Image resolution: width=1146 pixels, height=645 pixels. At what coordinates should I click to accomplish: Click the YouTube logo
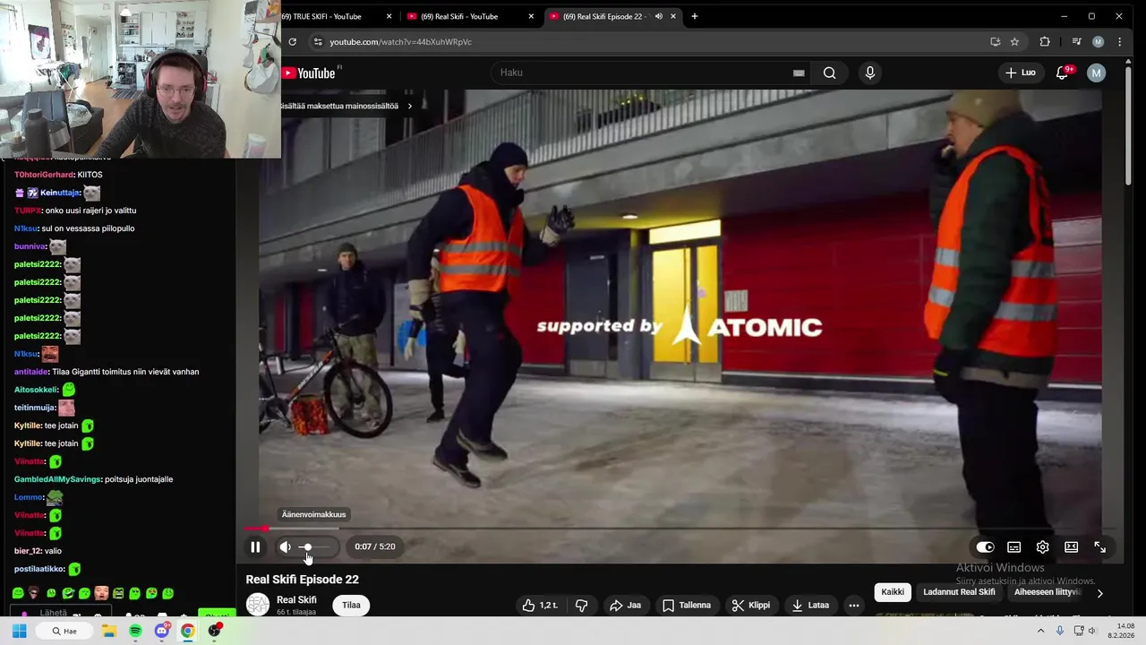[x=310, y=73]
